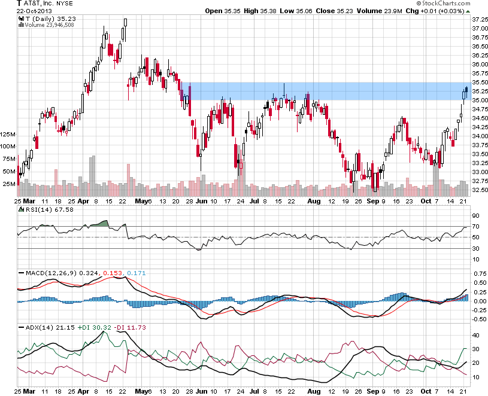Click the blue shaded resistance zone on the price chart

325,91
